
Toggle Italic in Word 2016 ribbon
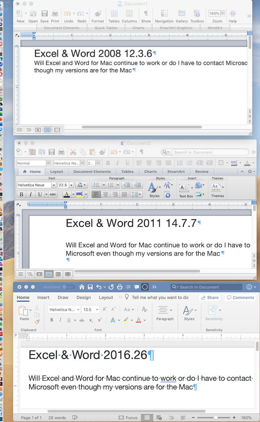click(x=60, y=320)
